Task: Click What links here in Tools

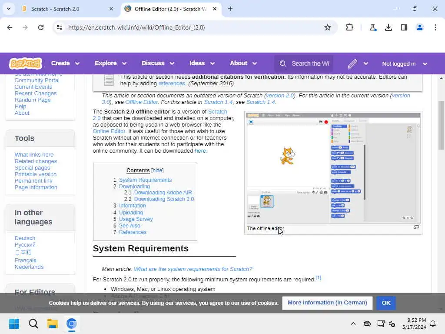Action: pos(34,155)
